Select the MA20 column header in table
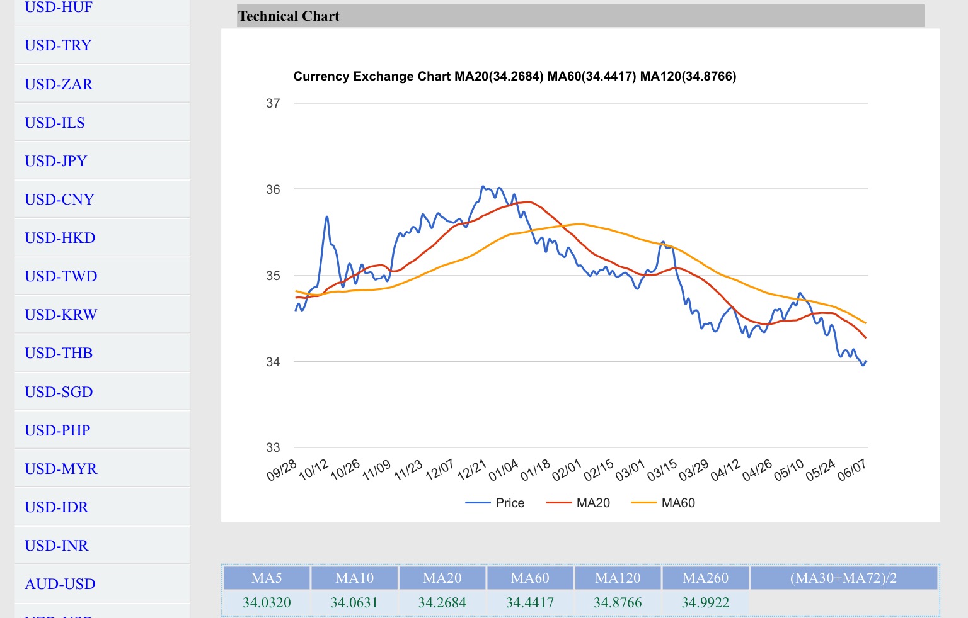968x618 pixels. 442,578
